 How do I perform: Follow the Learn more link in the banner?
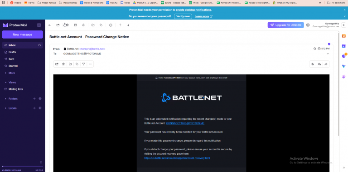203,16
